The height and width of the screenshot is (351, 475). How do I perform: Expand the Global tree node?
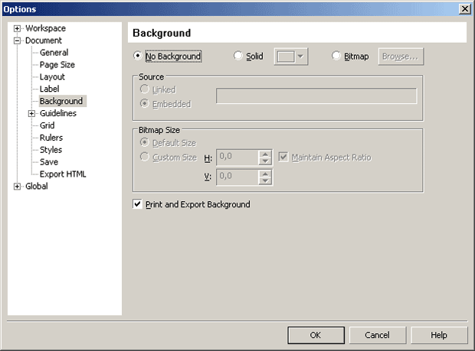18,187
